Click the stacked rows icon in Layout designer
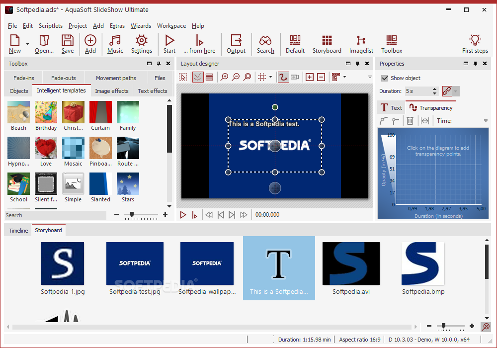Screen dimensions: 497x348 click(209, 77)
